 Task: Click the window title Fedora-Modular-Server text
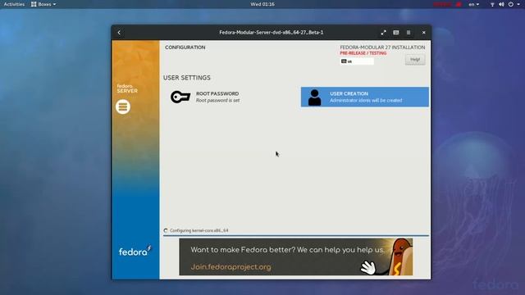(272, 33)
